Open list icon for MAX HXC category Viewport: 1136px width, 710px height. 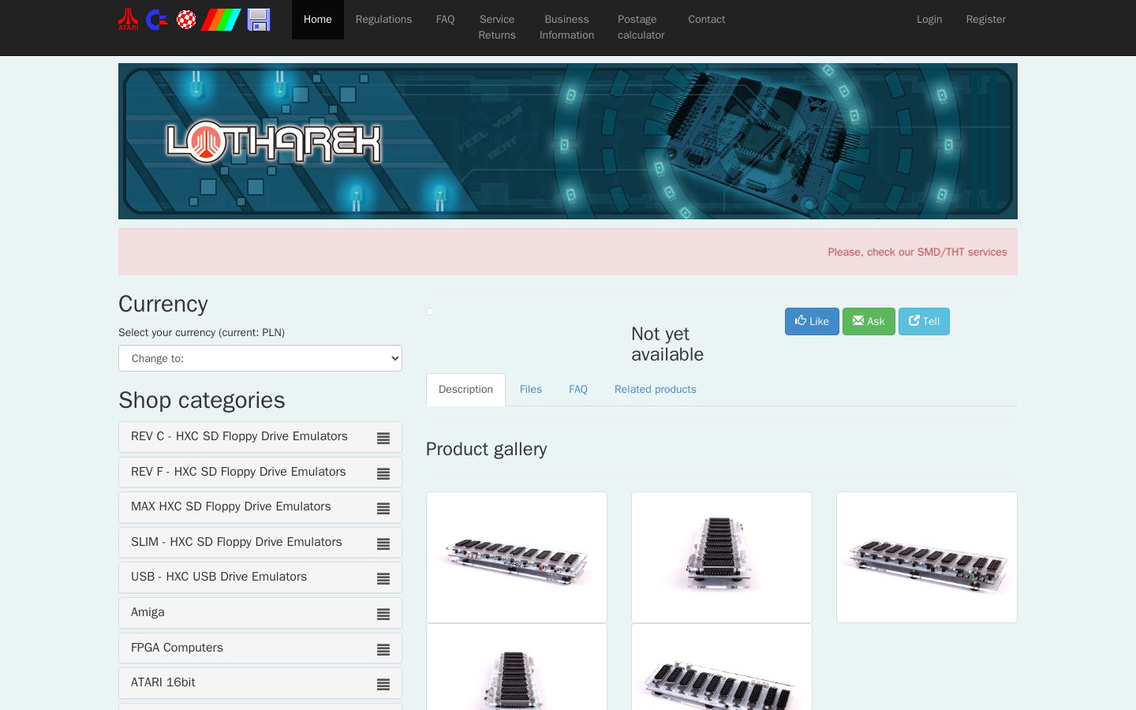click(383, 508)
